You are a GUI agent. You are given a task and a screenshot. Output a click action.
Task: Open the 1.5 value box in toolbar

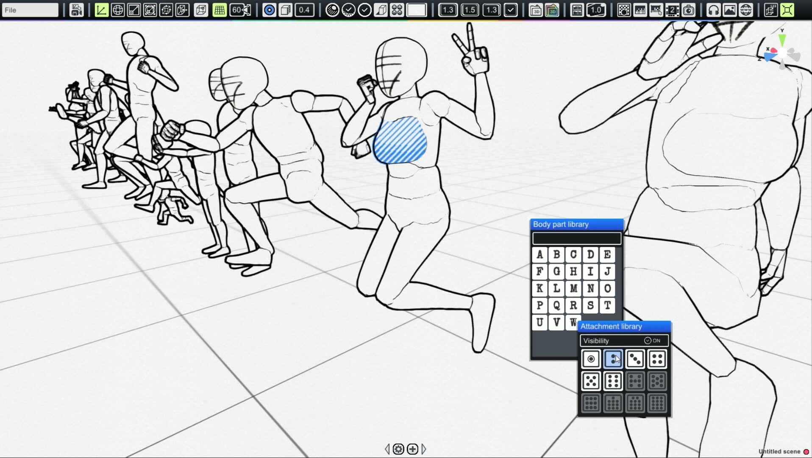[x=470, y=10]
